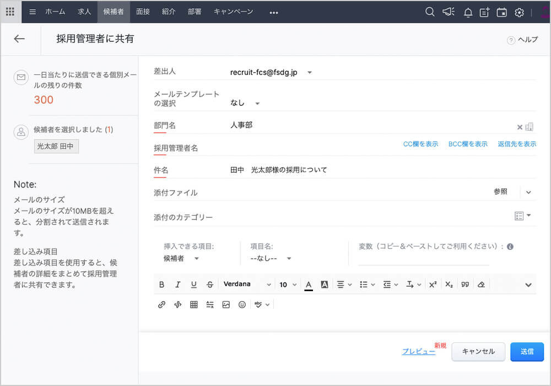Open the sender address dropdown
The image size is (551, 386).
[x=310, y=72]
